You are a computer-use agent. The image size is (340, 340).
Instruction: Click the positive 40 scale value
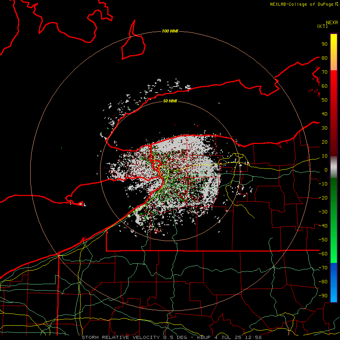click(x=325, y=114)
